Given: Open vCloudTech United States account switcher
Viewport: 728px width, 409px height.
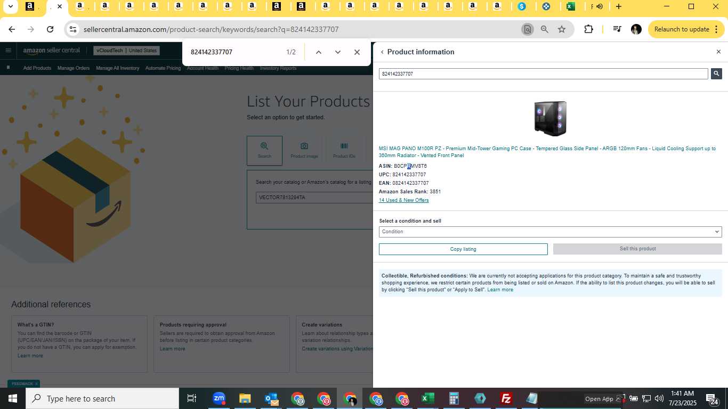Looking at the screenshot, I should pyautogui.click(x=126, y=51).
